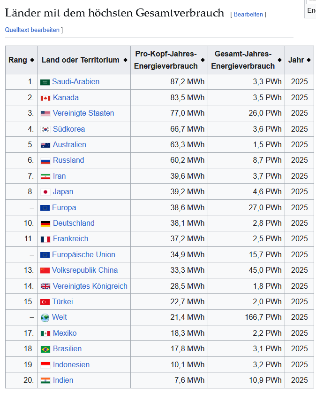The image size is (316, 395).
Task: Sort by Pro-Kopf-Jahres-Energieverbrauch column
Action: coord(203,60)
